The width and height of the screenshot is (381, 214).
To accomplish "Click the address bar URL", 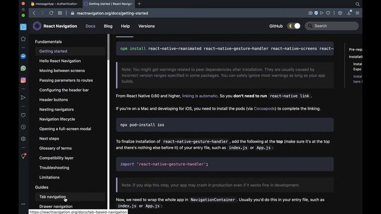I will pos(113,13).
